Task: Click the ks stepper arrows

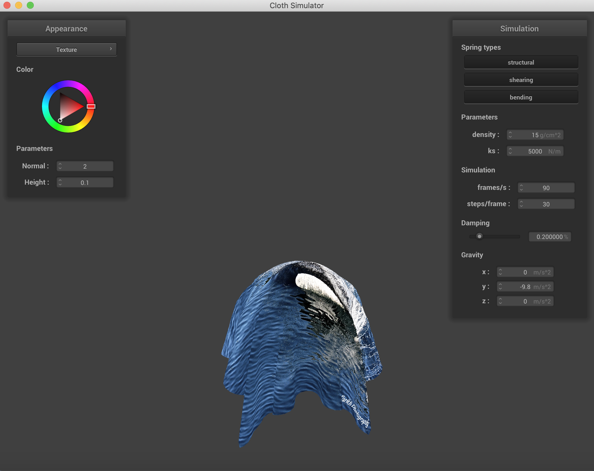Action: [510, 151]
